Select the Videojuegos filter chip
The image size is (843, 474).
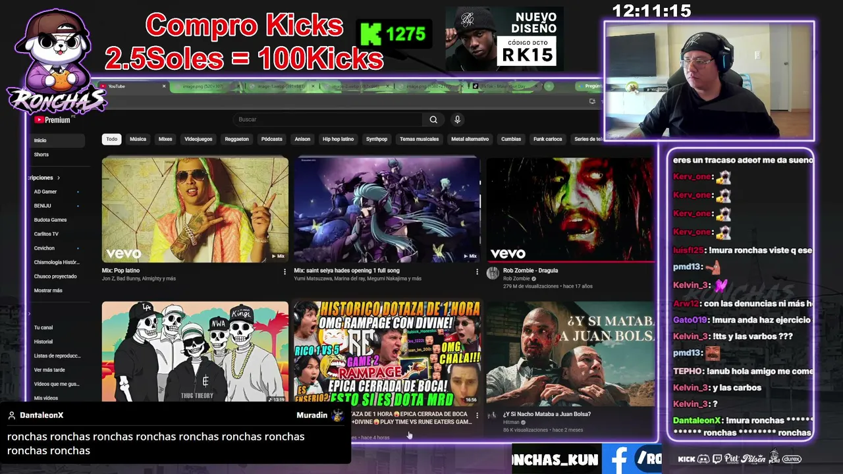198,139
